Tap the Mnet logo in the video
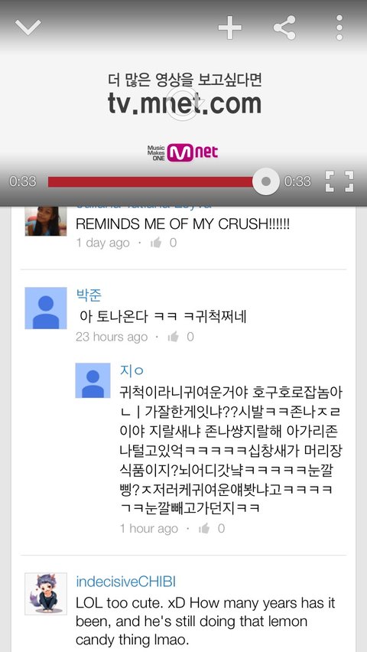This screenshot has height=652, width=367. point(183,152)
